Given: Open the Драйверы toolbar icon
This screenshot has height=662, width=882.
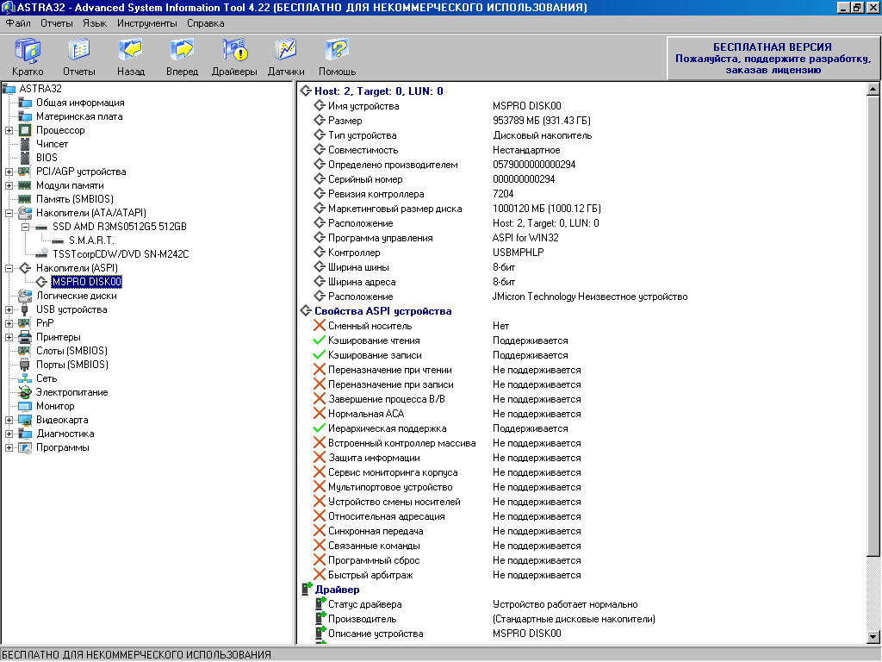Looking at the screenshot, I should [x=234, y=57].
